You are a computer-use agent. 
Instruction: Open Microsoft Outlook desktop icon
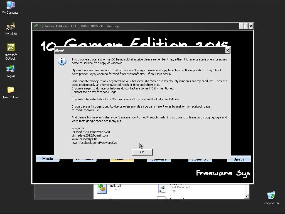pyautogui.click(x=11, y=52)
